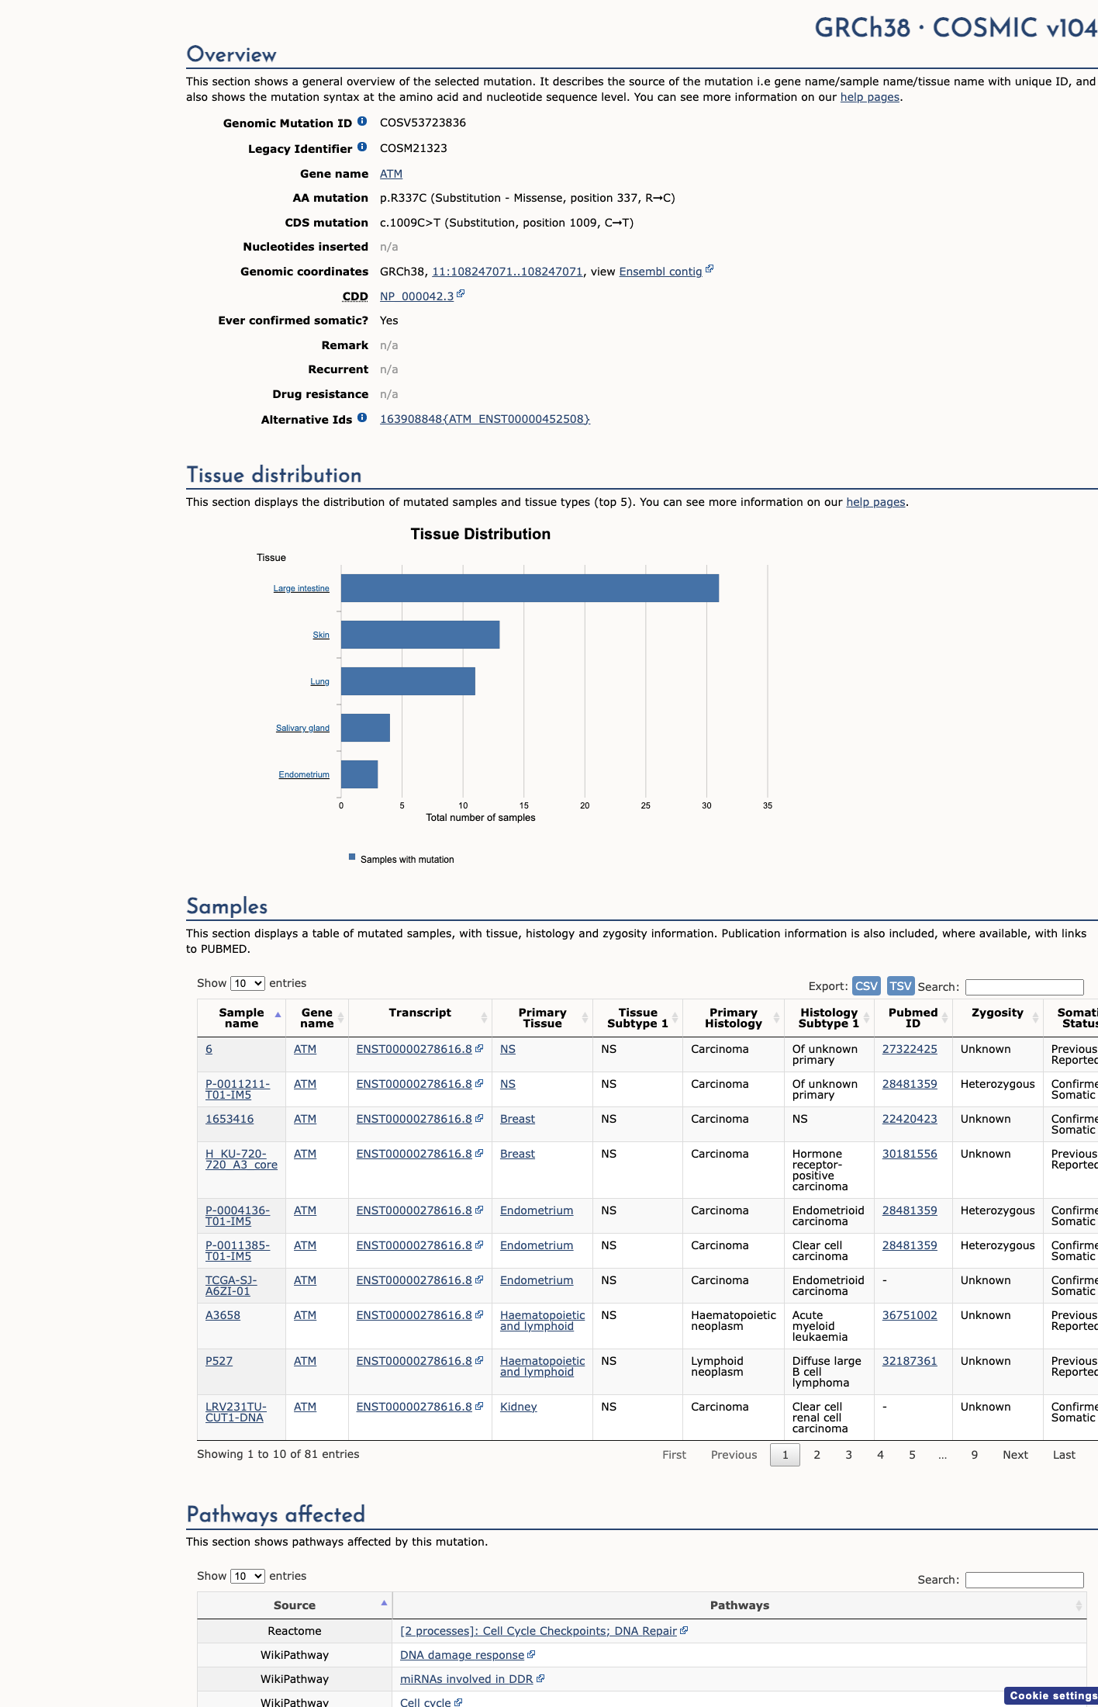Click the Lung bar in chart
The height and width of the screenshot is (1707, 1098).
pyautogui.click(x=408, y=681)
